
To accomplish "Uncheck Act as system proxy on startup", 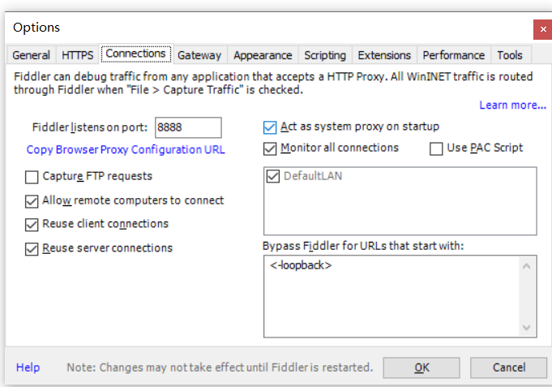I will tap(271, 127).
